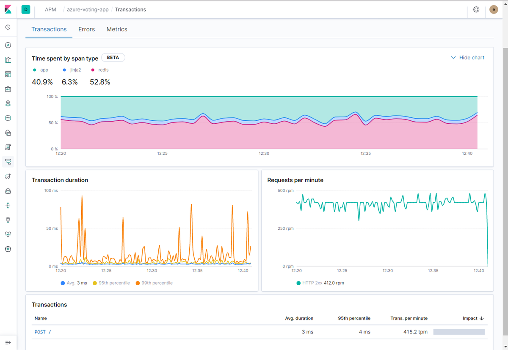
Task: Click the Transactions breadcrumb
Action: pos(130,9)
